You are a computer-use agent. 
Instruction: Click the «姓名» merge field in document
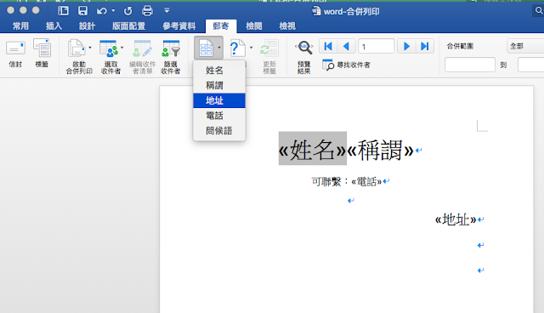point(313,150)
